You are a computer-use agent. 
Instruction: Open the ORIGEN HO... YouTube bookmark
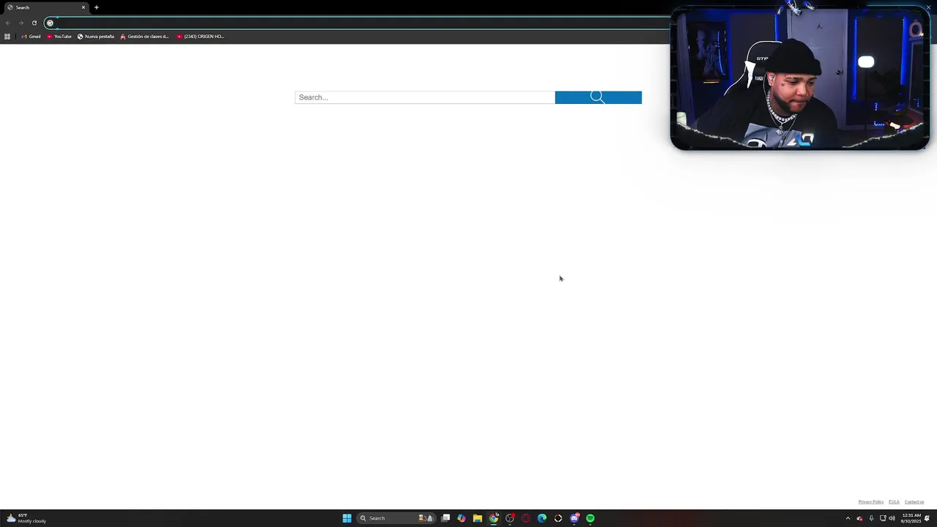pyautogui.click(x=200, y=37)
